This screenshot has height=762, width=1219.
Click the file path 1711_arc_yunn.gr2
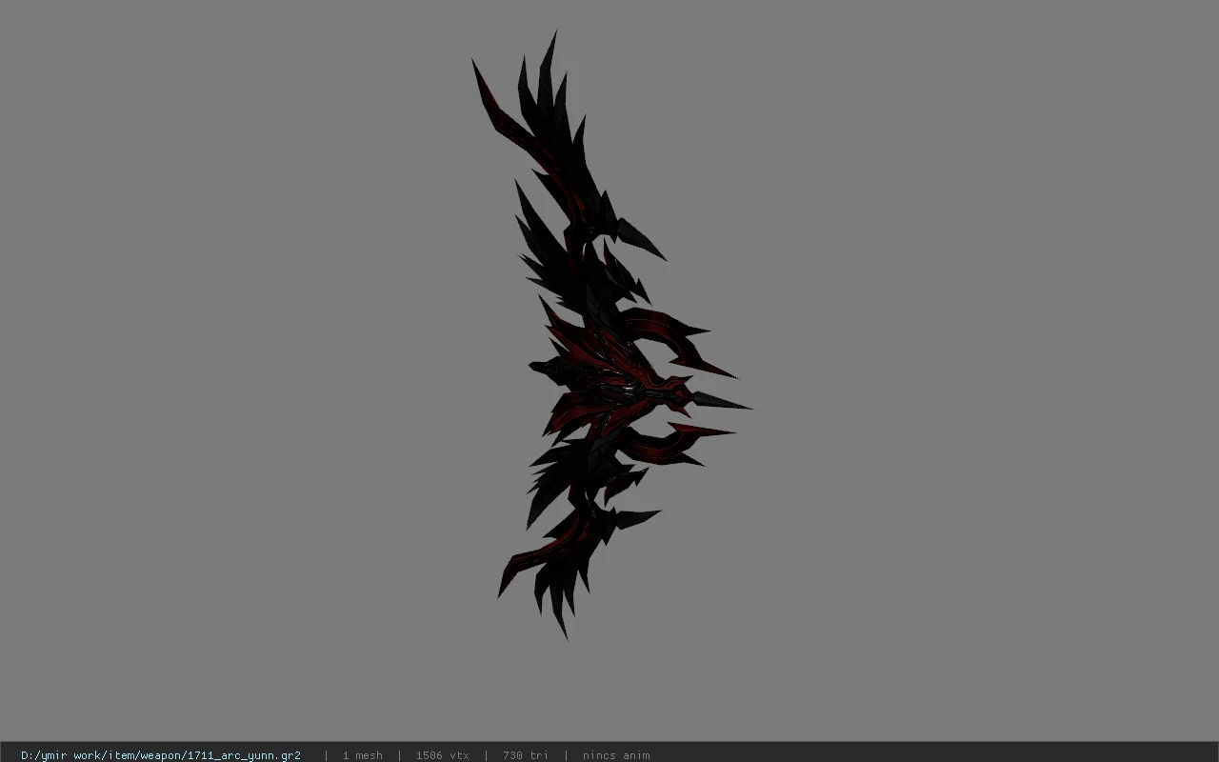coord(160,755)
